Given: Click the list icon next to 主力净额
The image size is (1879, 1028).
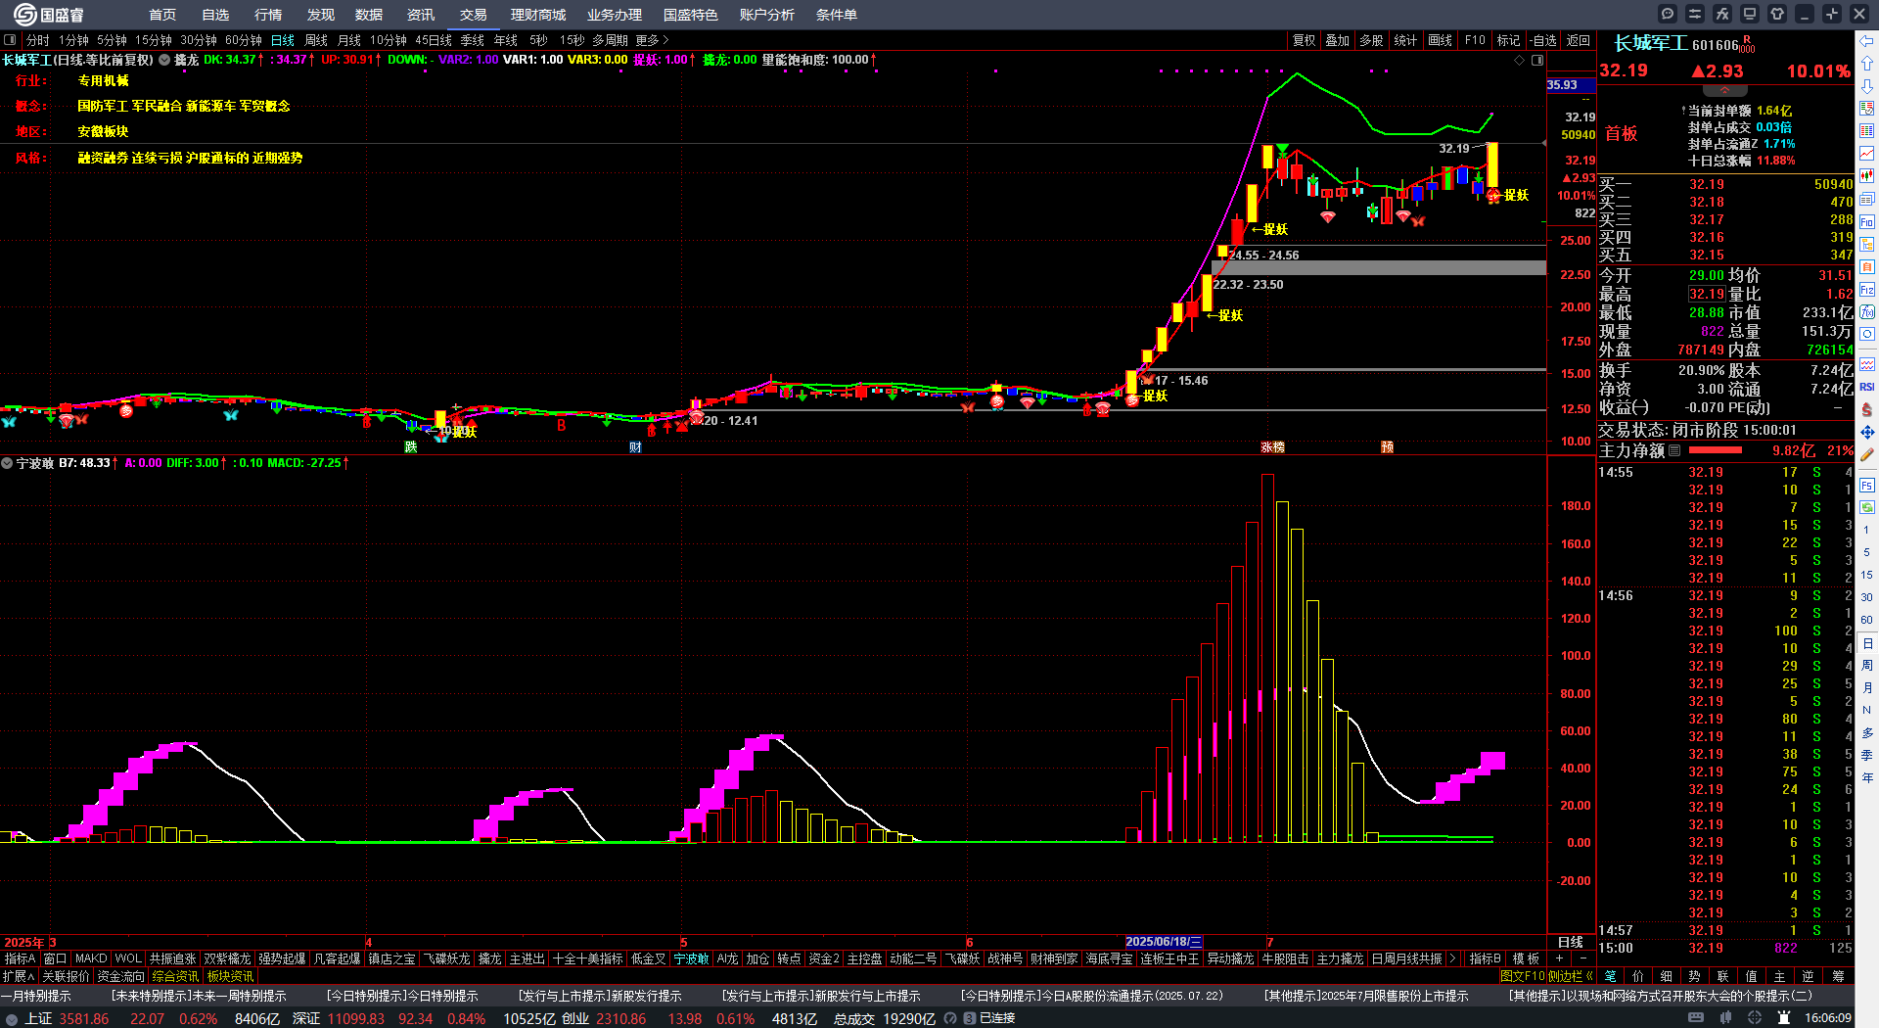Looking at the screenshot, I should (1674, 450).
